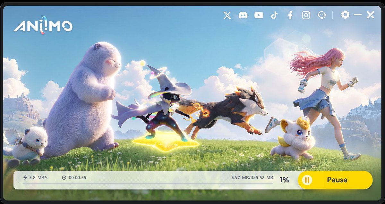Open the Instagram profile icon
The image size is (385, 204).
tap(306, 15)
